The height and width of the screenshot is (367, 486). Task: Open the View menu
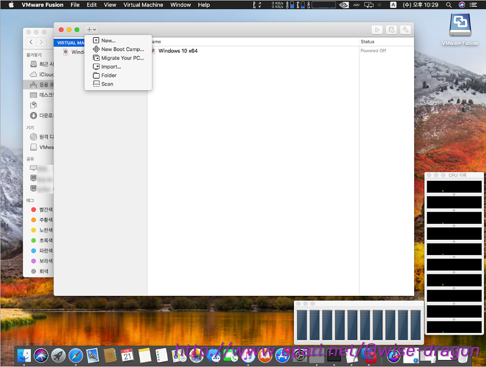pos(110,5)
